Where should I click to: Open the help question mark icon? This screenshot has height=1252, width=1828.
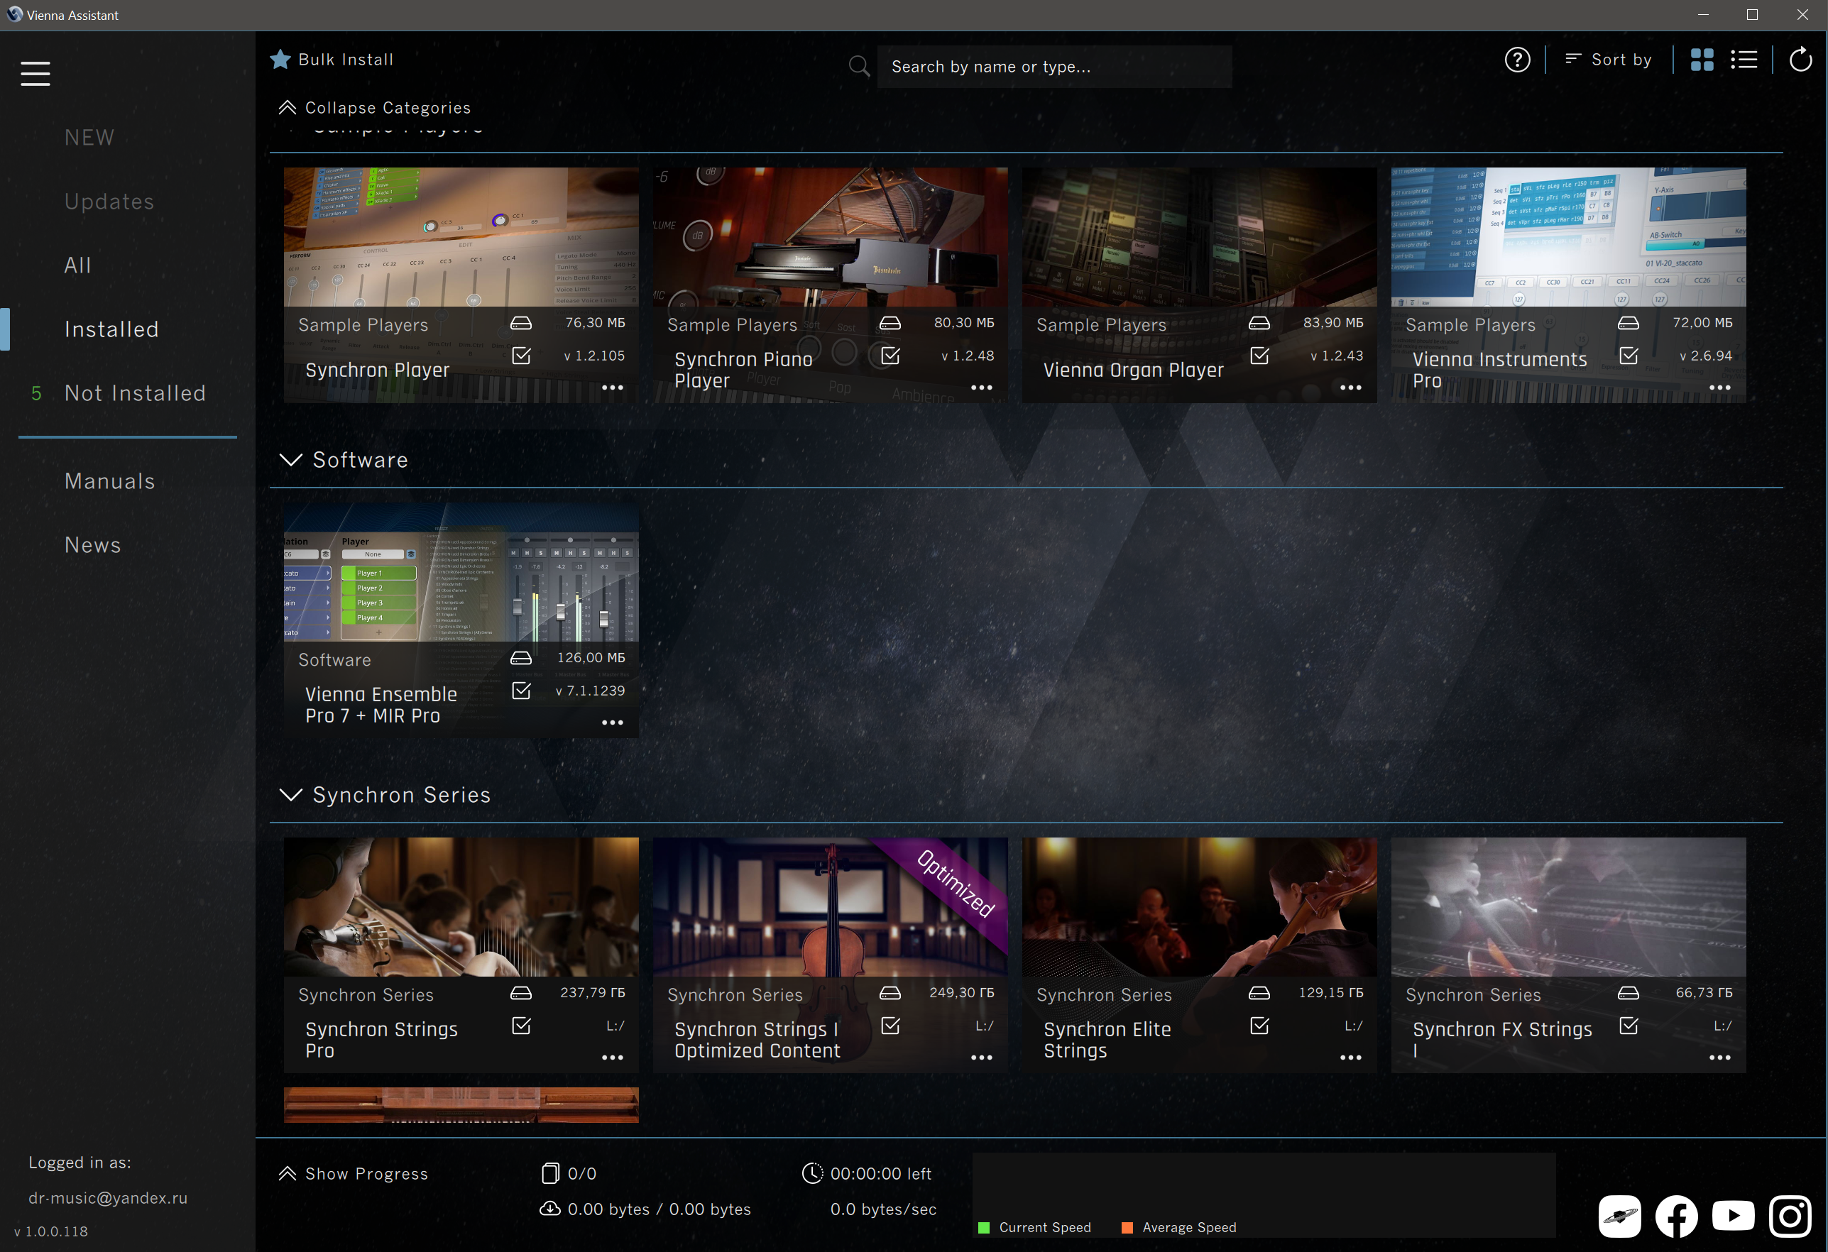[1517, 60]
